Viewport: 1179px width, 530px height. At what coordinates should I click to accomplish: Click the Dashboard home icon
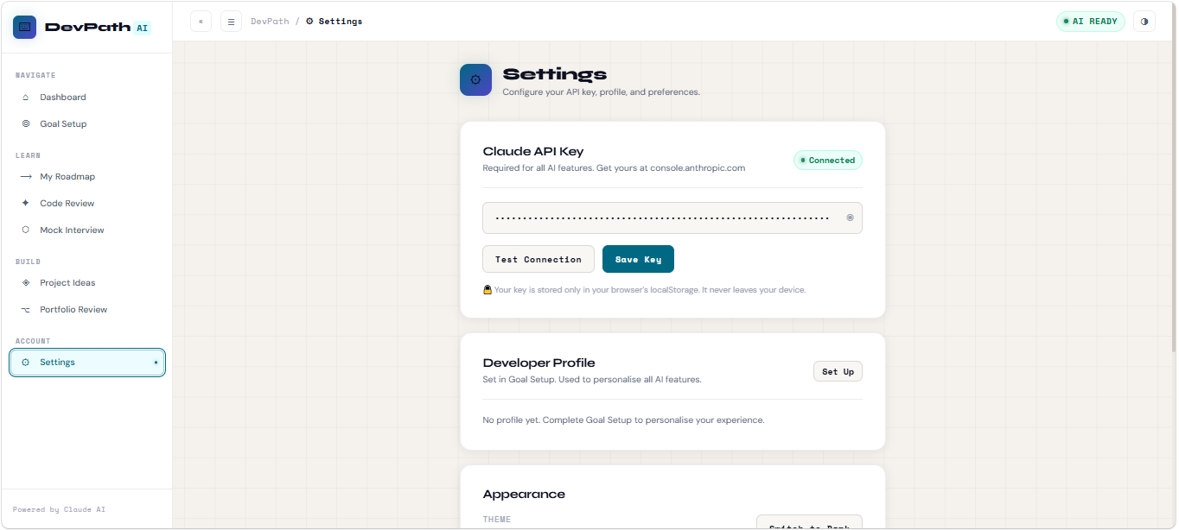point(25,98)
